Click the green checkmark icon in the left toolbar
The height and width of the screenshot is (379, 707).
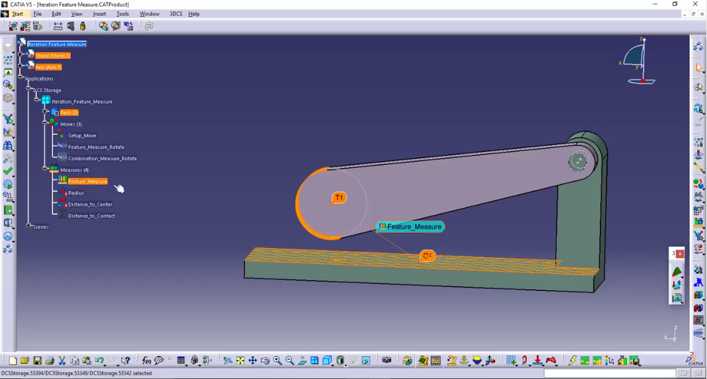pos(8,171)
